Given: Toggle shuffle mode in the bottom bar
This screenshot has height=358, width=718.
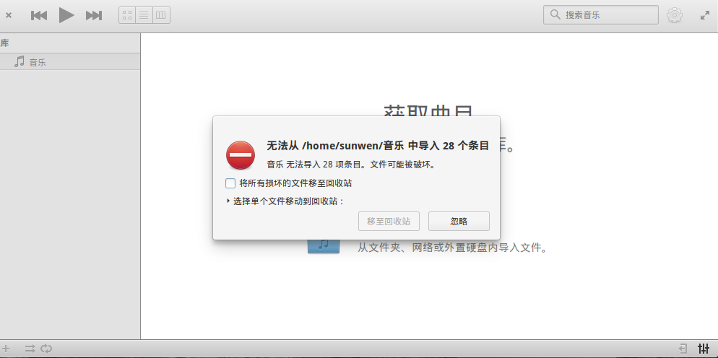Looking at the screenshot, I should [x=30, y=349].
